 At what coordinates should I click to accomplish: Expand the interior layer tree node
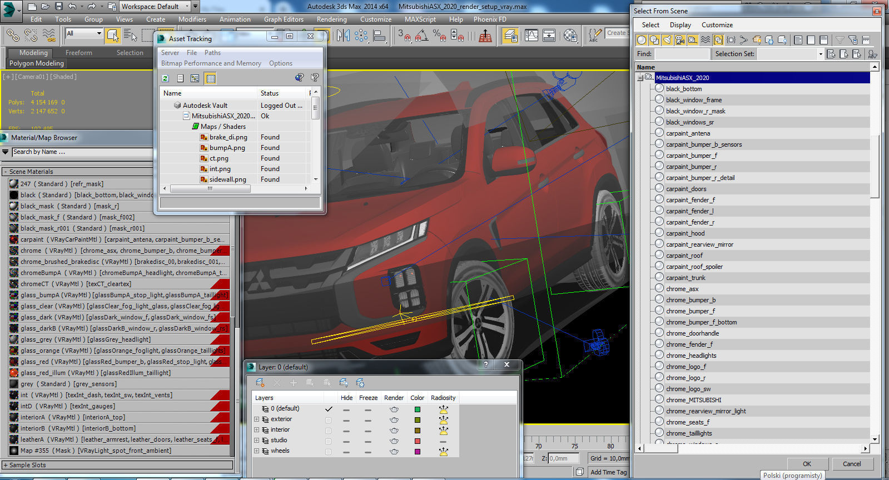click(x=256, y=430)
